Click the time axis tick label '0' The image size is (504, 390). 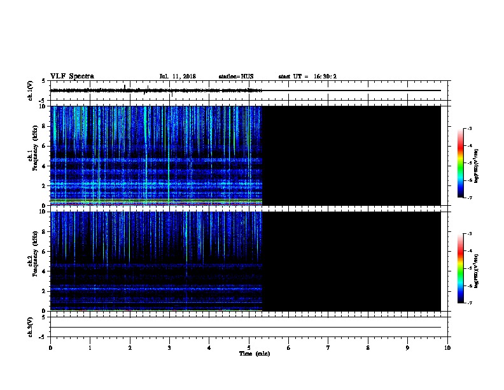pos(50,348)
